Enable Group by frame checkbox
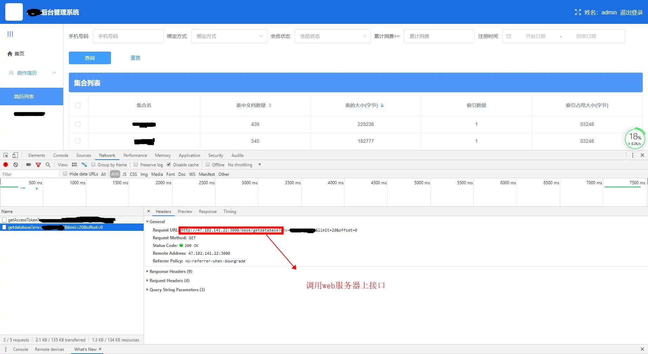The height and width of the screenshot is (354, 648). [93, 165]
